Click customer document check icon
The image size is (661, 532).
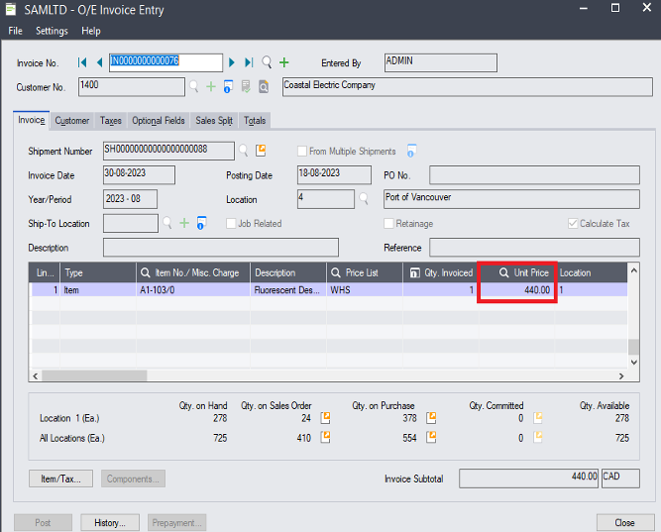(246, 87)
